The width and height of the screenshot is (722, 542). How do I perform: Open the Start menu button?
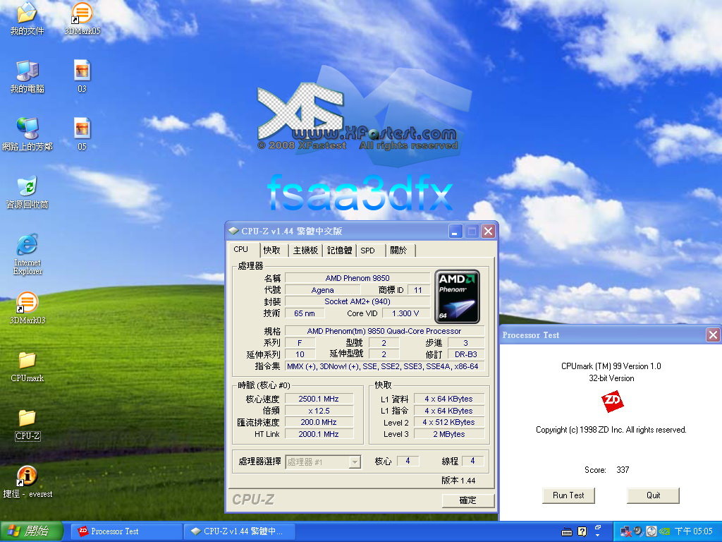click(30, 531)
